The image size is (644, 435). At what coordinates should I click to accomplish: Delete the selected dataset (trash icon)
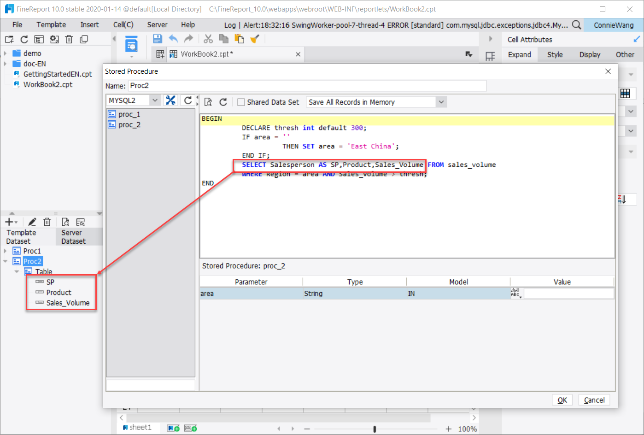tap(47, 222)
